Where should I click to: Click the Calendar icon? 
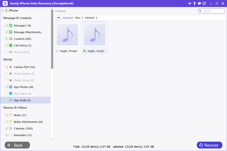pos(11,128)
